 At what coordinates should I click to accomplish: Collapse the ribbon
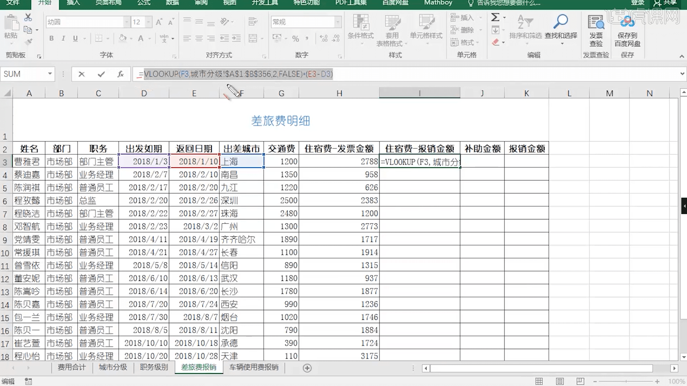point(682,56)
